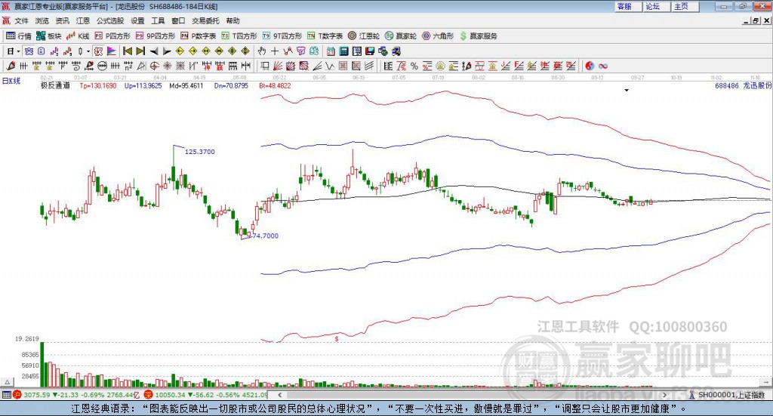773x416 pixels.
Task: Click the 日K线 label
Action: (x=11, y=81)
